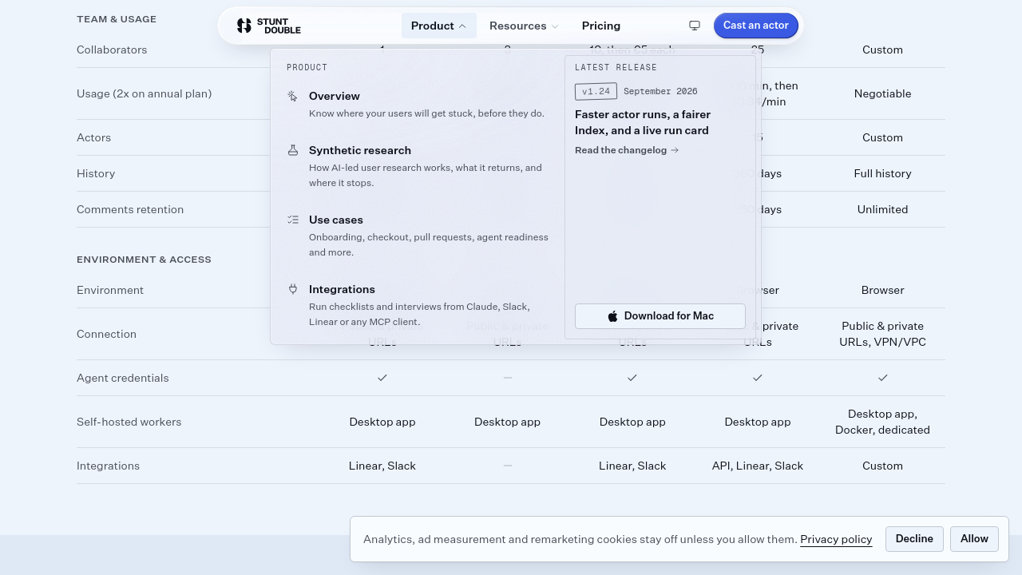Image resolution: width=1022 pixels, height=575 pixels.
Task: Click the 'Faster actor runs' release headline
Action: pyautogui.click(x=643, y=122)
